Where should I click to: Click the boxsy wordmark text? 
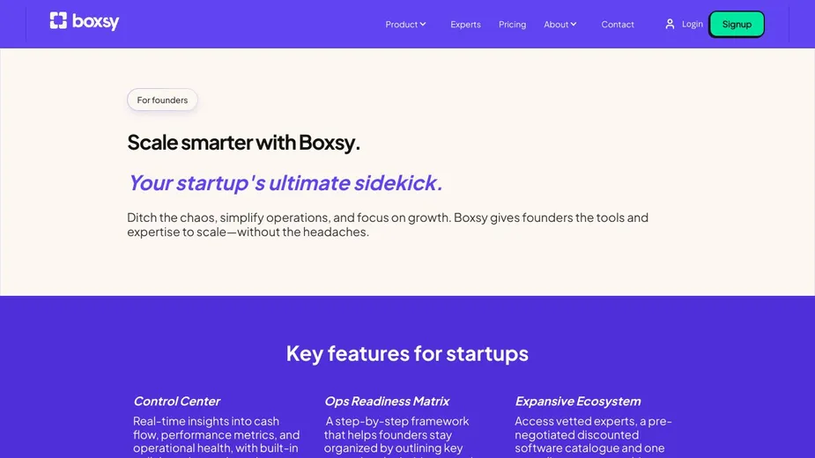96,22
